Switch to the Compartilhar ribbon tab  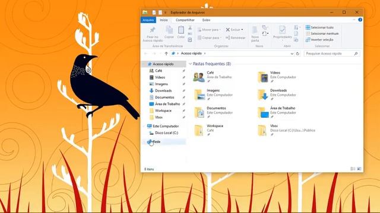tap(185, 20)
